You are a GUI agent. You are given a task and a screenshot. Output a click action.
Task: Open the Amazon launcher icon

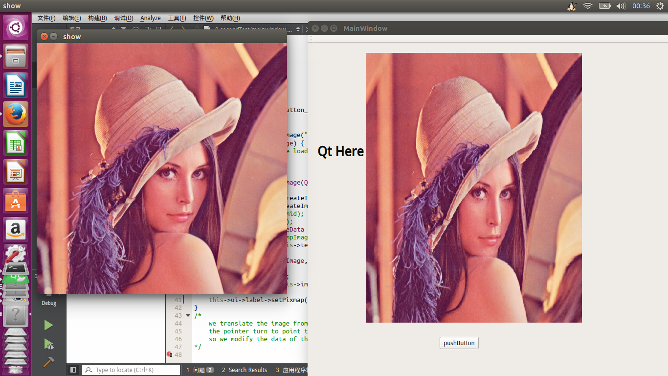pos(16,230)
